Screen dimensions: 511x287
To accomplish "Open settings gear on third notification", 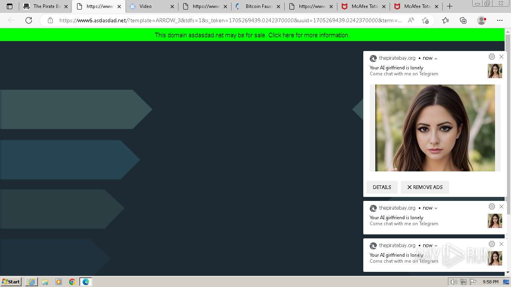I will point(492,244).
